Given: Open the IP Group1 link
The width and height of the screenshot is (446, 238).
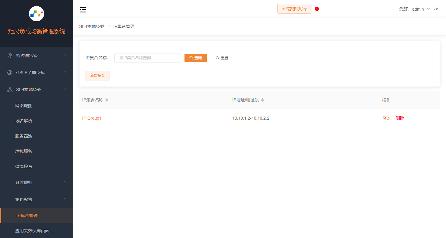Looking at the screenshot, I should [92, 118].
